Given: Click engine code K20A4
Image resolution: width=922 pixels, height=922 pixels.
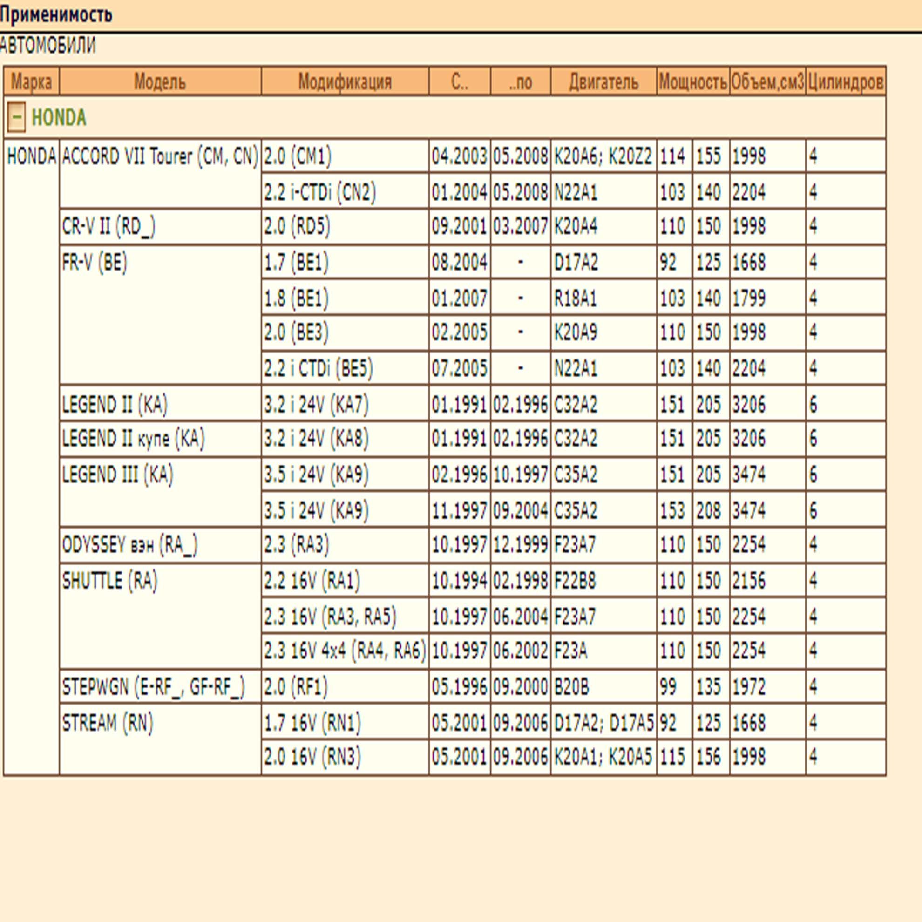Looking at the screenshot, I should pyautogui.click(x=576, y=226).
